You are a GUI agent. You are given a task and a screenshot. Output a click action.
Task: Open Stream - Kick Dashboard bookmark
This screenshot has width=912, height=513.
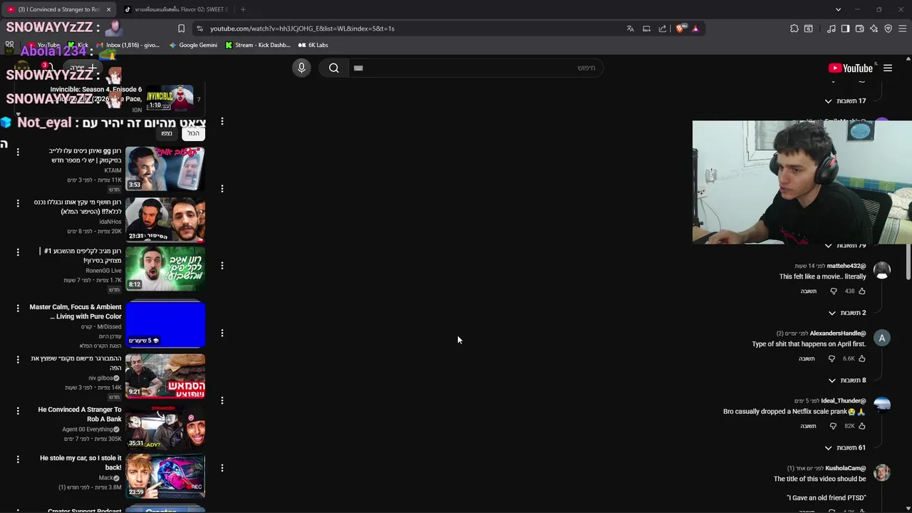tap(257, 45)
